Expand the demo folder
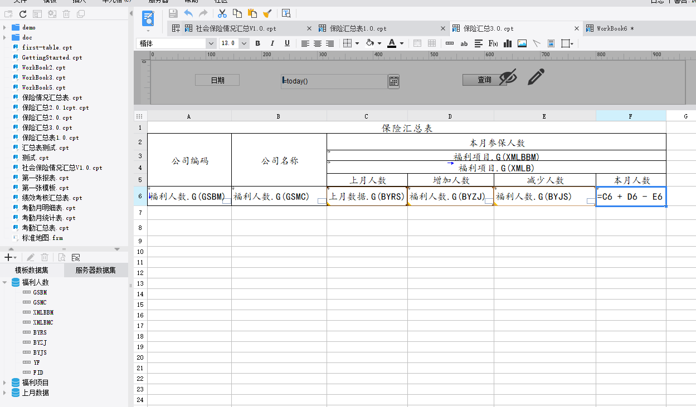Image resolution: width=696 pixels, height=407 pixels. coord(4,27)
